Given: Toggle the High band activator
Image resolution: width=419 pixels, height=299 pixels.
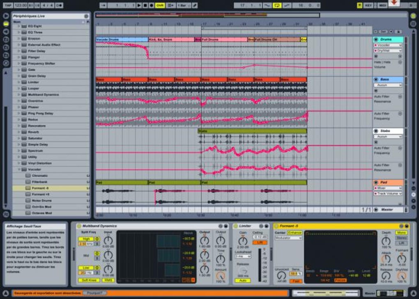Looking at the screenshot, I should (97, 239).
